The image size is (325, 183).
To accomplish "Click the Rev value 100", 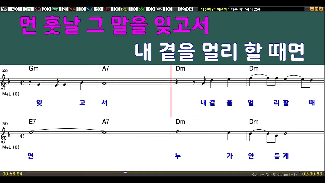I will [x=167, y=9].
